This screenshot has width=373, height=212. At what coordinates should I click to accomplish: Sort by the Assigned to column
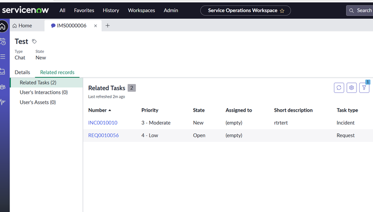(239, 110)
